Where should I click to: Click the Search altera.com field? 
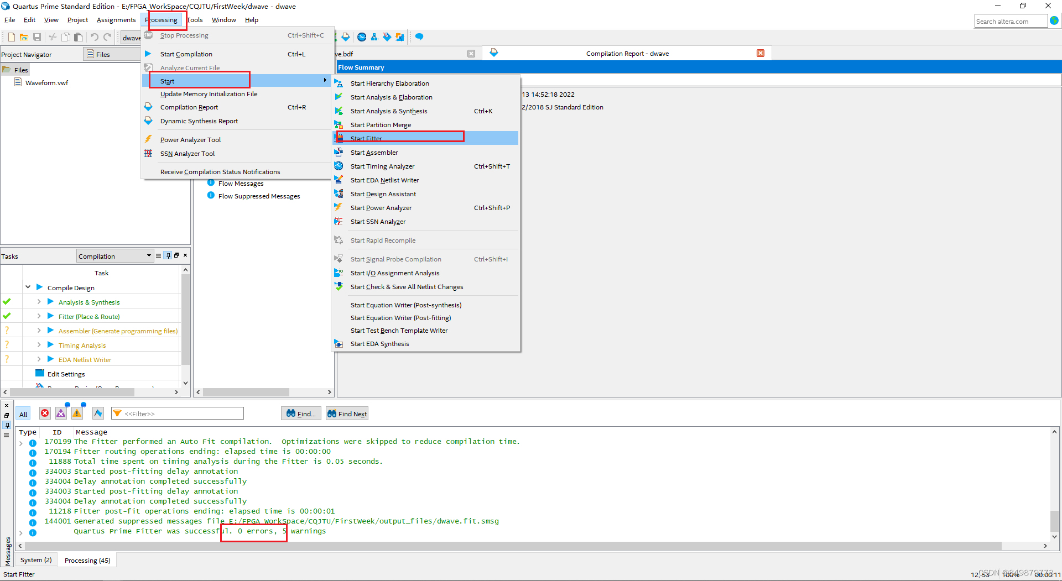click(x=1011, y=21)
